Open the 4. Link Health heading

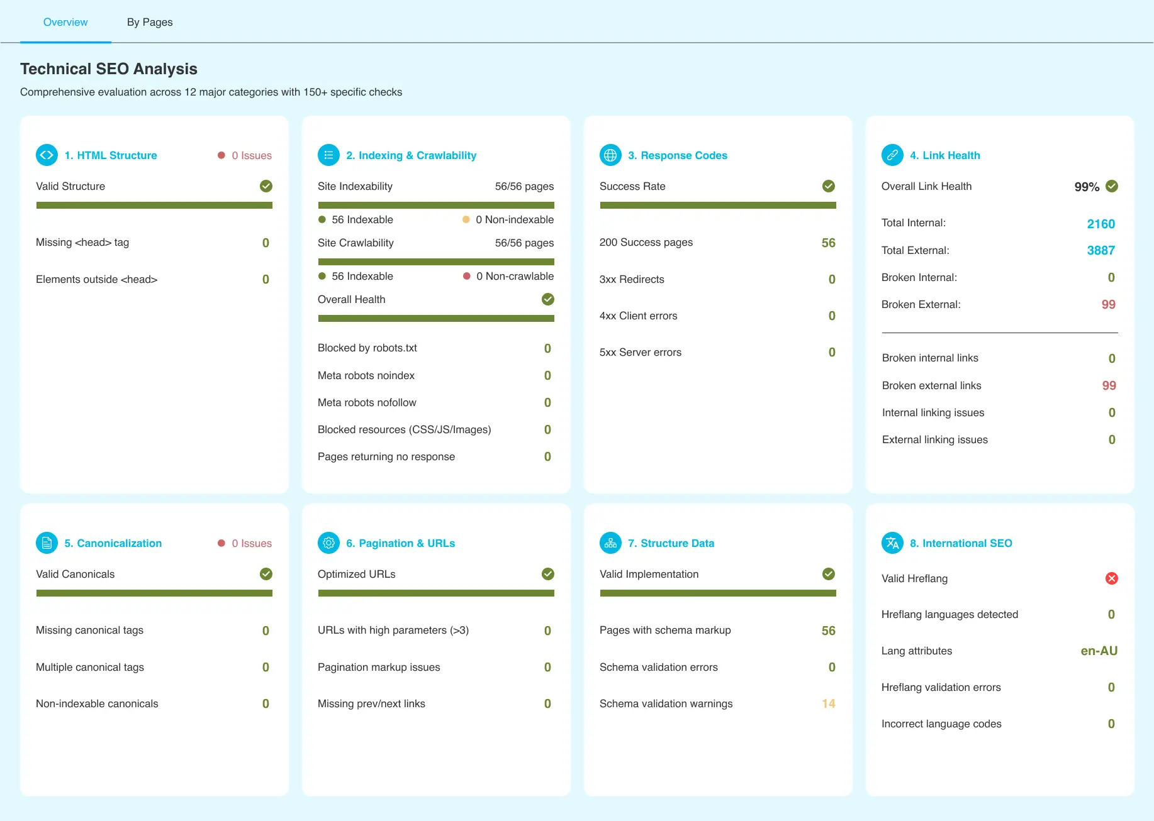coord(944,155)
